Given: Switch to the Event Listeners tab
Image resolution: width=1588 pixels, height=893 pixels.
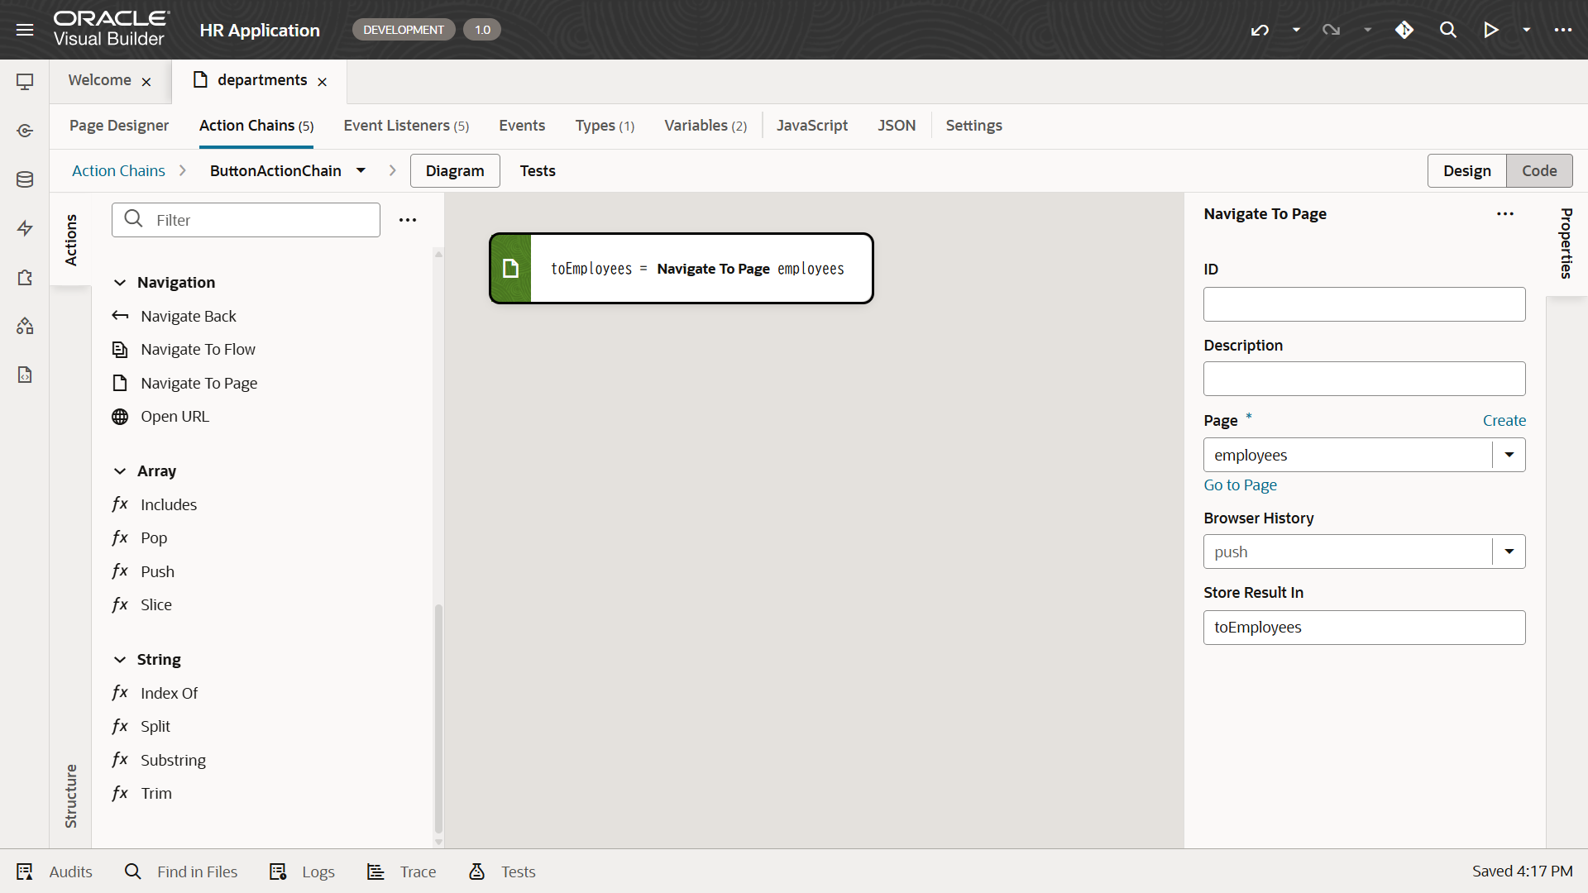Looking at the screenshot, I should [405, 126].
